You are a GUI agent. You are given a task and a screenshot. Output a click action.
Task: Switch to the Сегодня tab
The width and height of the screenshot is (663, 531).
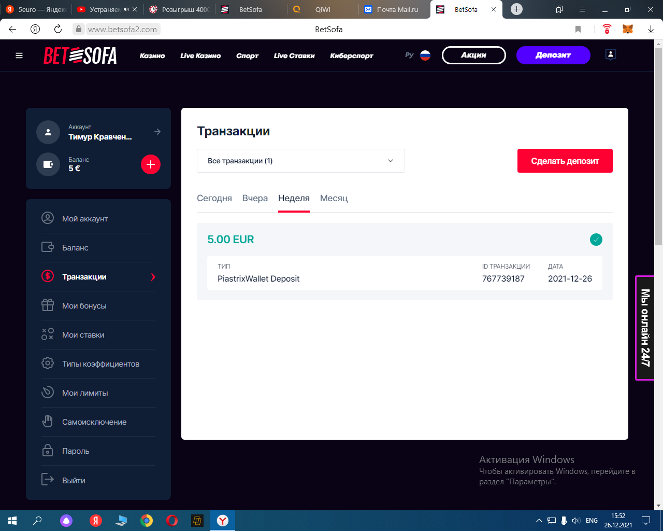click(x=214, y=198)
